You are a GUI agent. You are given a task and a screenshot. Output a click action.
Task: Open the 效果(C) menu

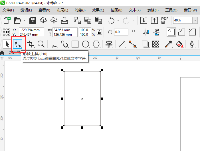pyautogui.click(x=98, y=10)
